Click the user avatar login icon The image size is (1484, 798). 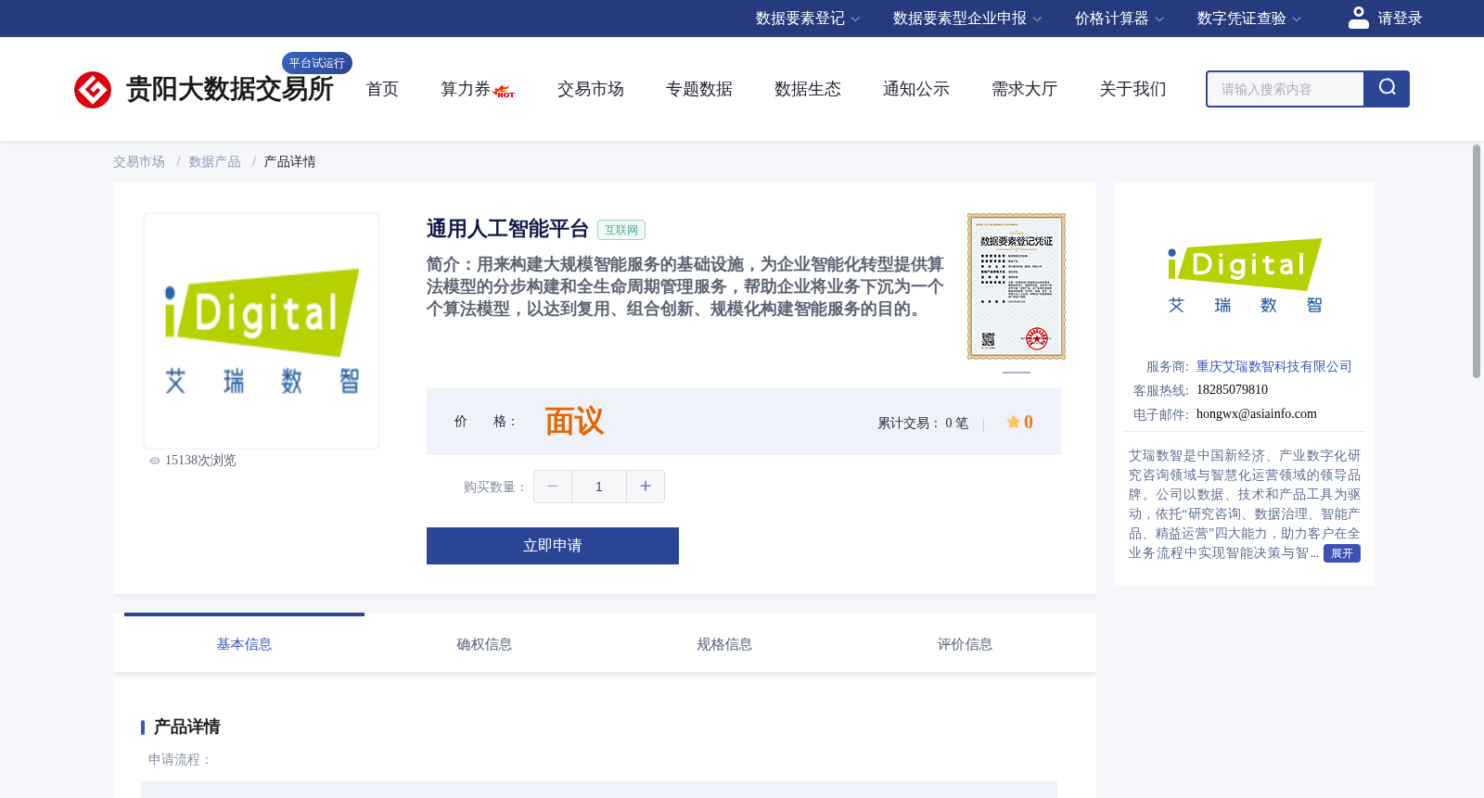[x=1359, y=18]
